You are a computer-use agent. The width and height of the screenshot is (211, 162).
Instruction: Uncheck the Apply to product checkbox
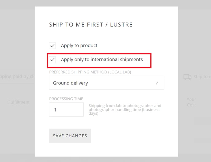point(52,45)
